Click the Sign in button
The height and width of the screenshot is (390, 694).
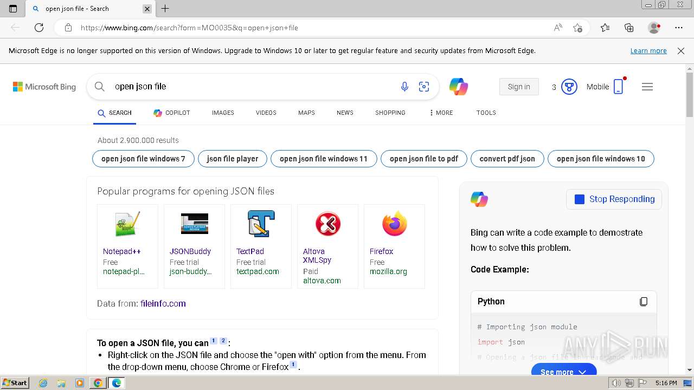[x=519, y=87]
